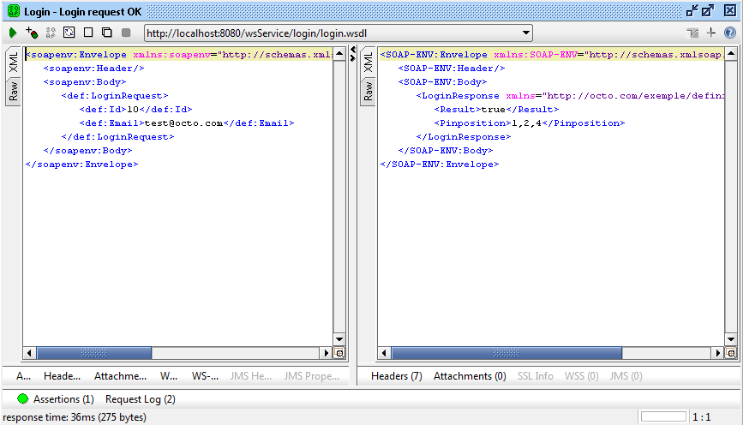Open the Request Log (2) panel
Screen dimensions: 743x425
[x=140, y=399]
